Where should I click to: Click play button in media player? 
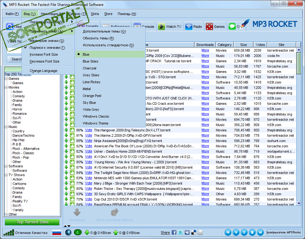pos(236,232)
